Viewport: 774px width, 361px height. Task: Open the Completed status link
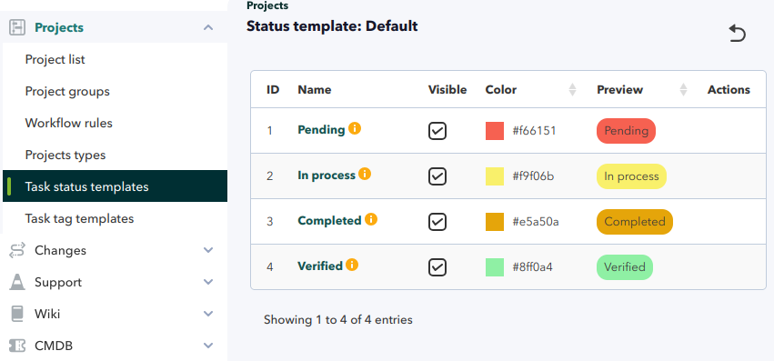point(329,221)
